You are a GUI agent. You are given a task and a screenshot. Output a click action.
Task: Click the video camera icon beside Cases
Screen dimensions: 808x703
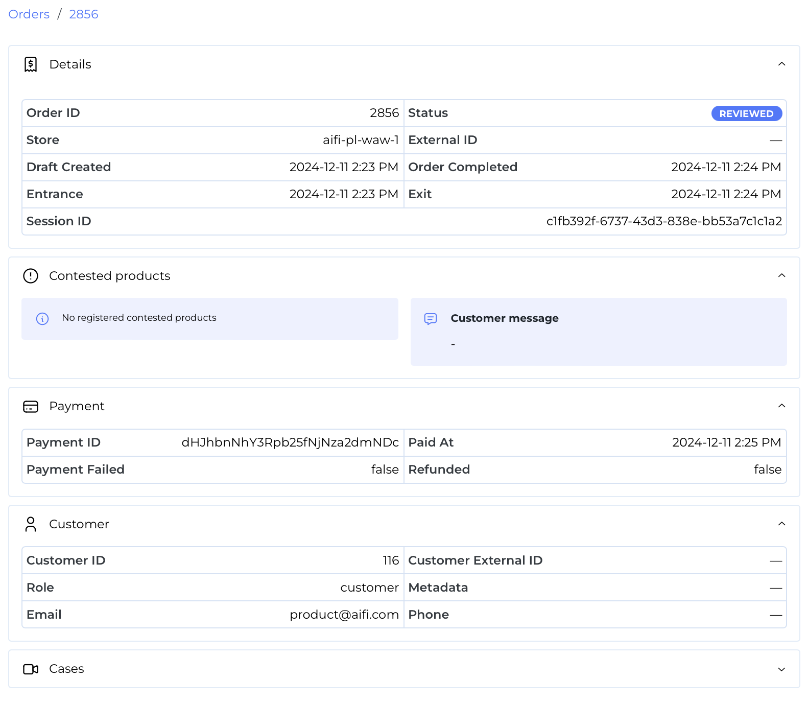(x=31, y=669)
